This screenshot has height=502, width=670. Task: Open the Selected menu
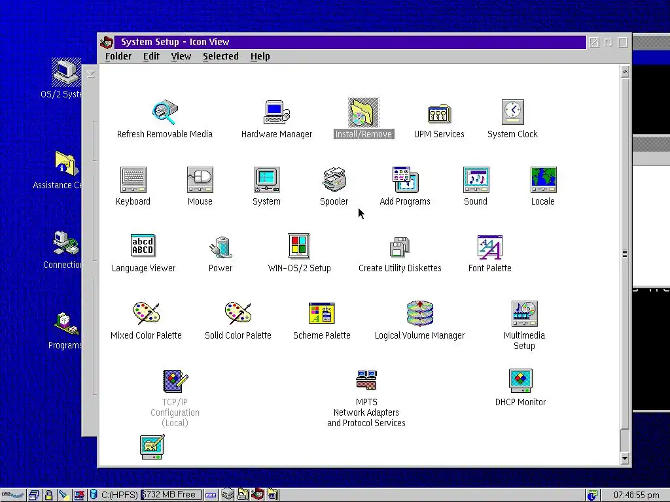[220, 56]
